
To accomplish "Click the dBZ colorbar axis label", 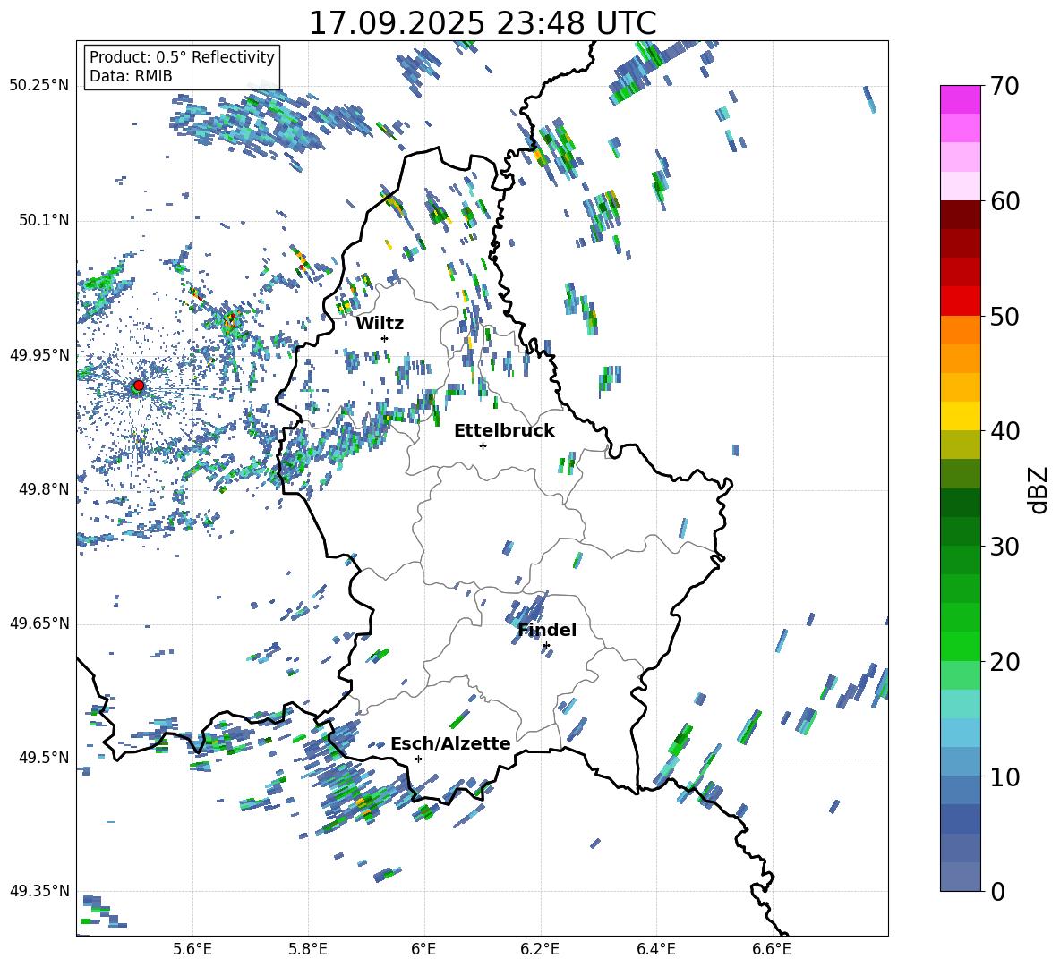I will (x=1038, y=490).
